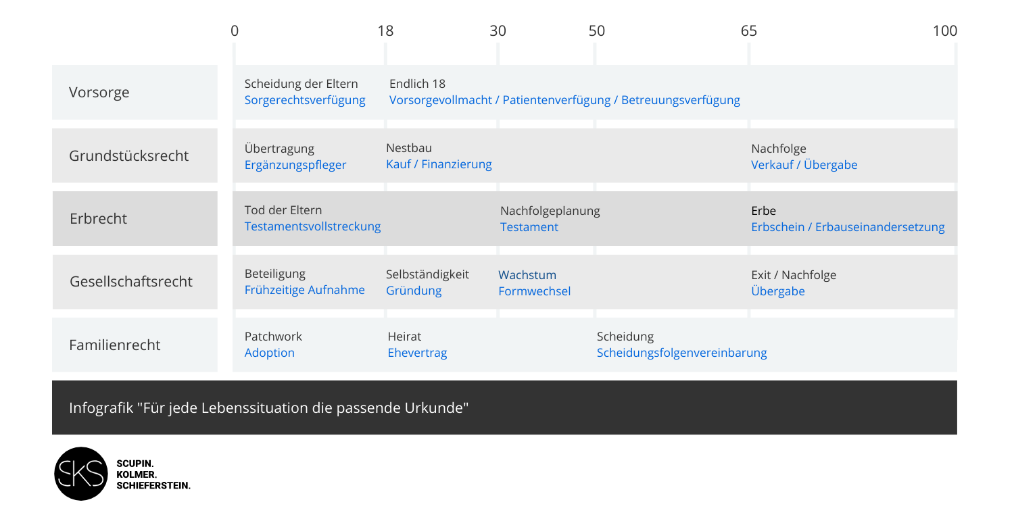Click the Testament link under Nachfolgeplanung

tap(529, 228)
